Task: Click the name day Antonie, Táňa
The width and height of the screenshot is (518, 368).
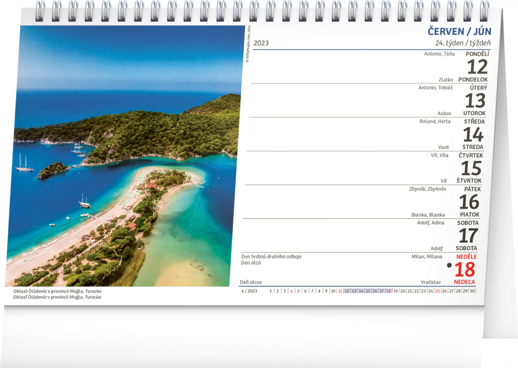Action: coord(439,54)
